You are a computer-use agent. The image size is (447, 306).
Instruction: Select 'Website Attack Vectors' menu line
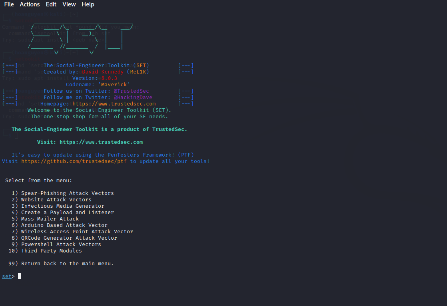(52, 199)
